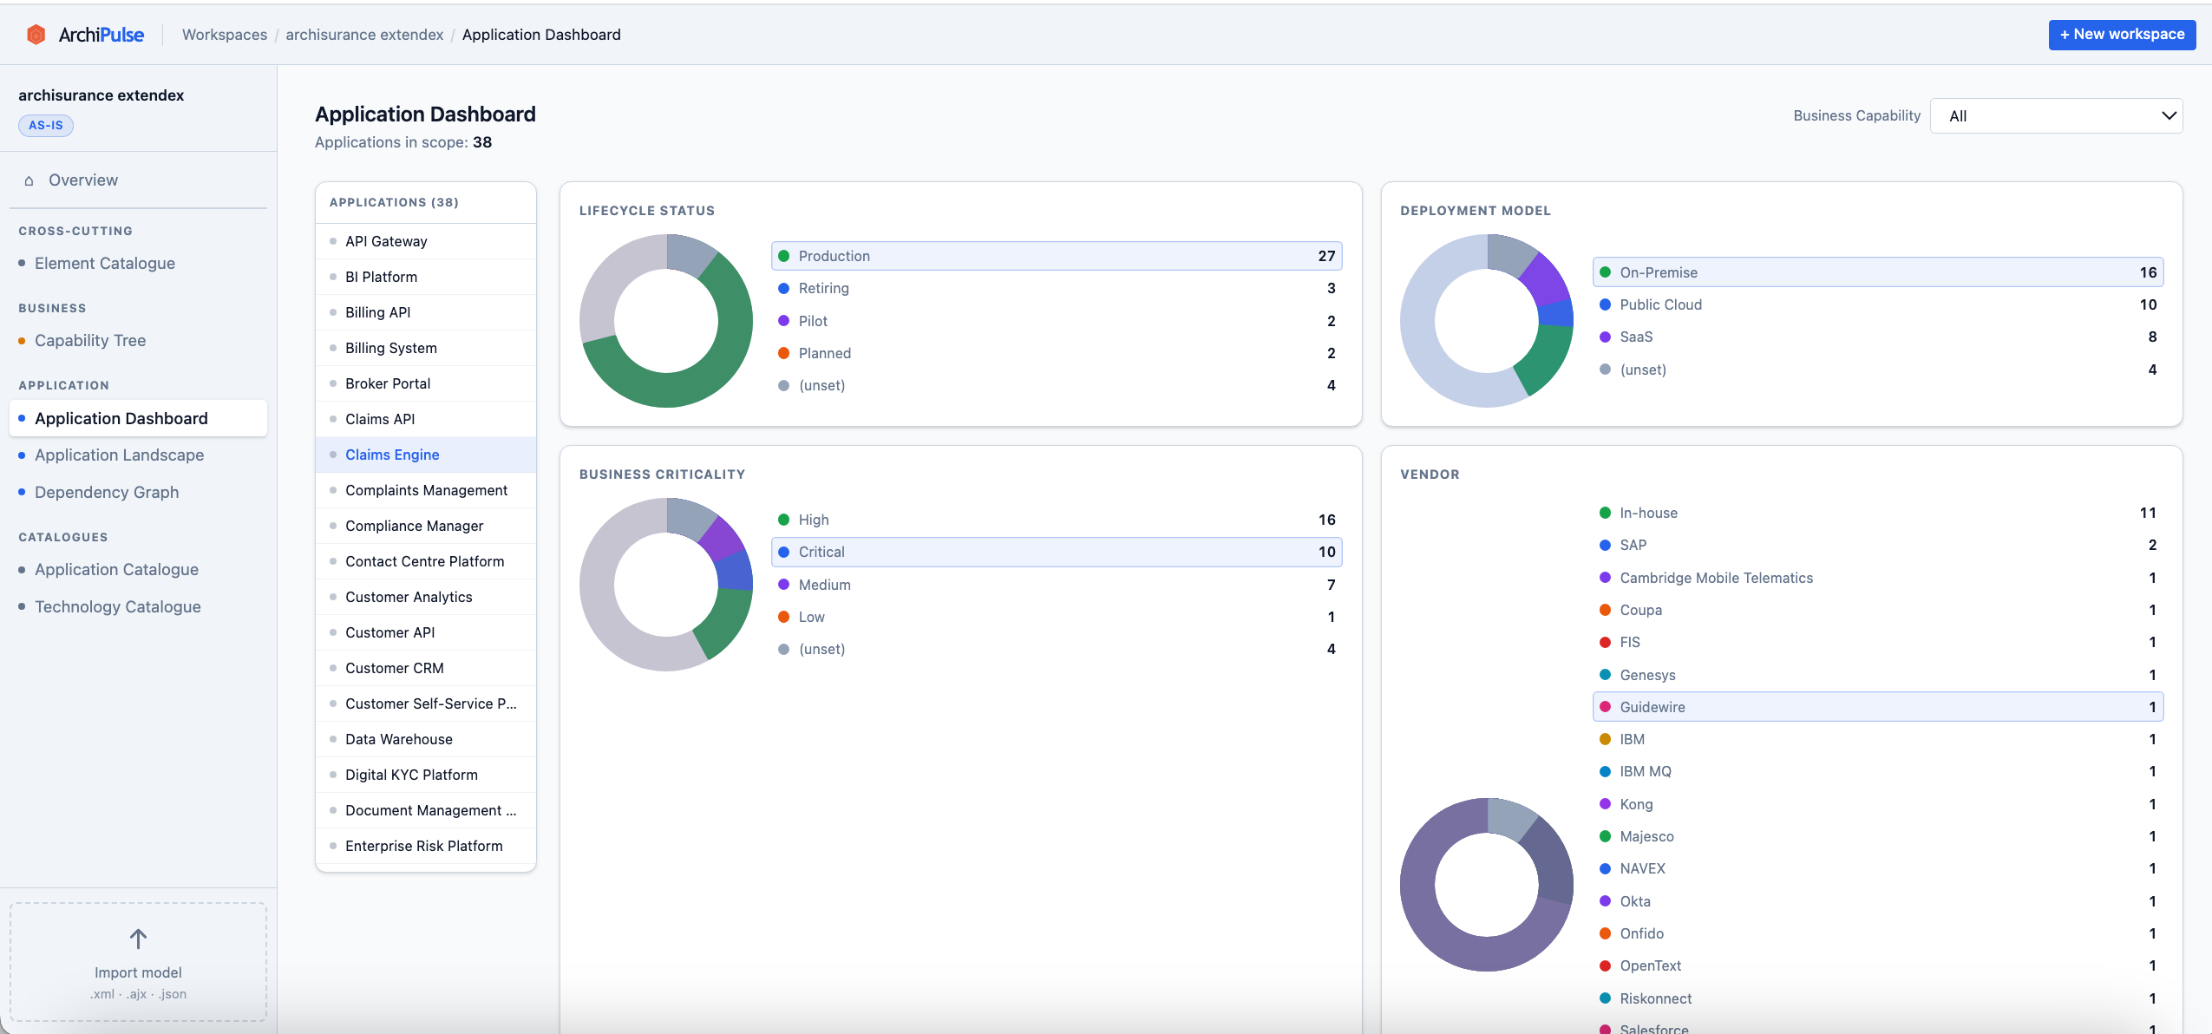Viewport: 2212px width, 1034px height.
Task: Open the Workspaces breadcrumb menu item
Action: point(224,35)
